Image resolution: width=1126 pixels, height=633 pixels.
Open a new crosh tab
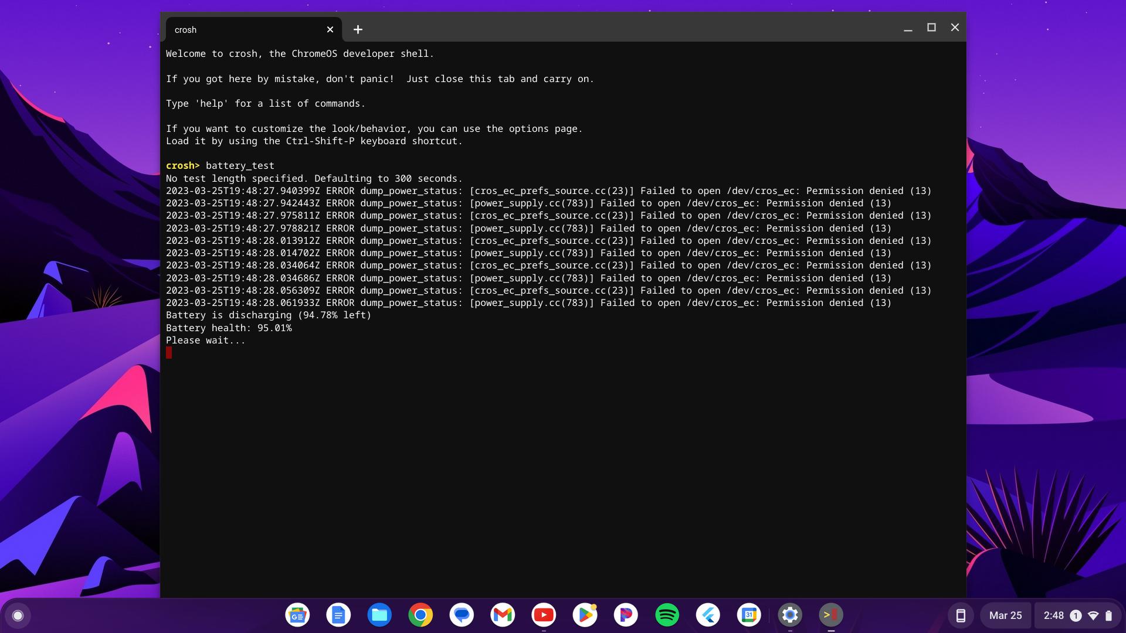pos(358,29)
